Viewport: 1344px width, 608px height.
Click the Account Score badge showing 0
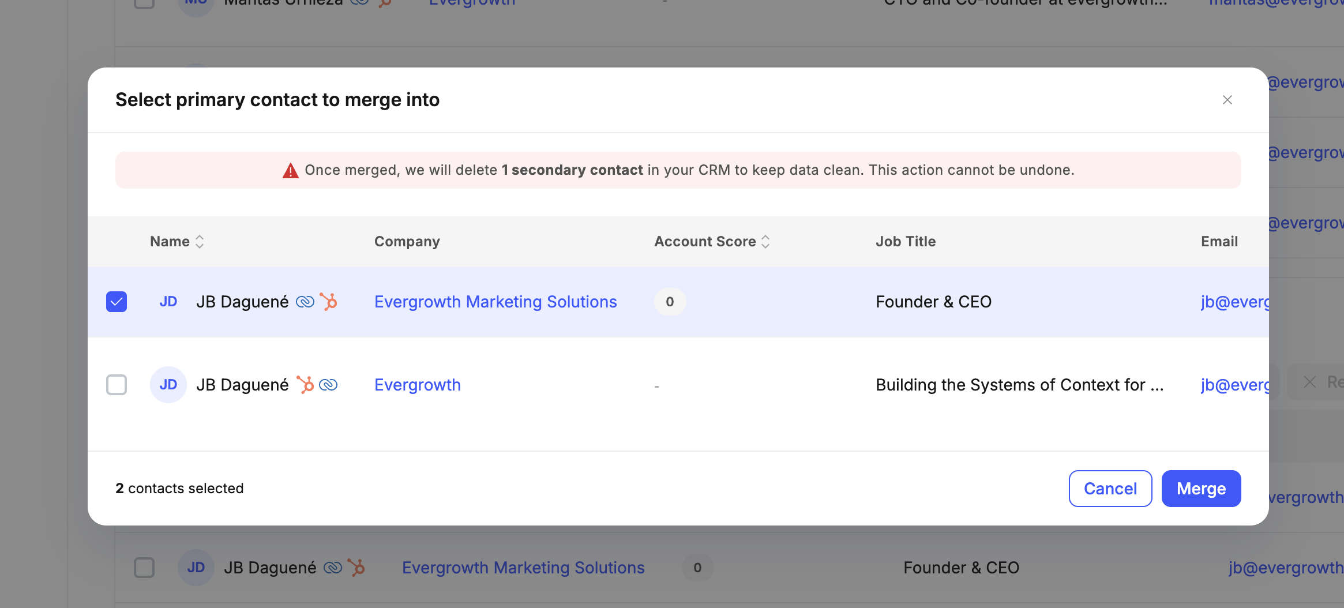click(x=669, y=301)
